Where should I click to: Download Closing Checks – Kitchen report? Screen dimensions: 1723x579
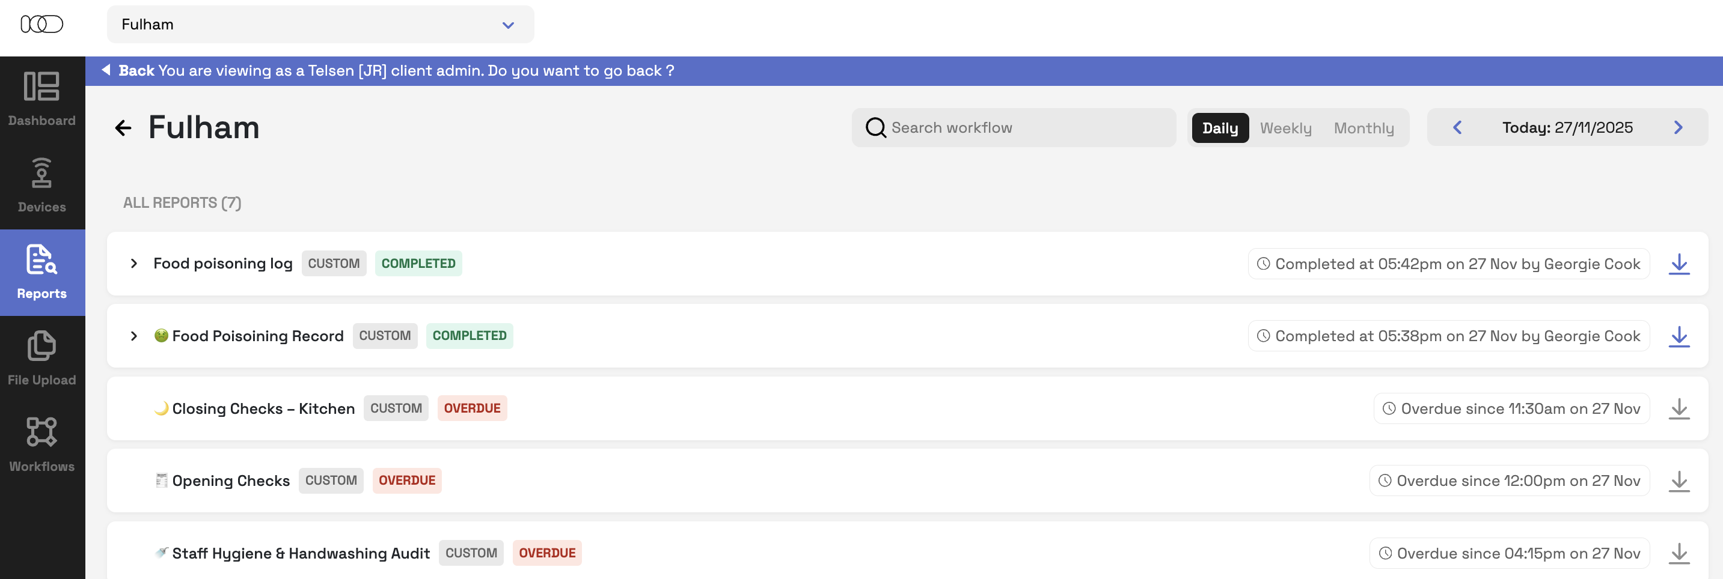pos(1678,408)
